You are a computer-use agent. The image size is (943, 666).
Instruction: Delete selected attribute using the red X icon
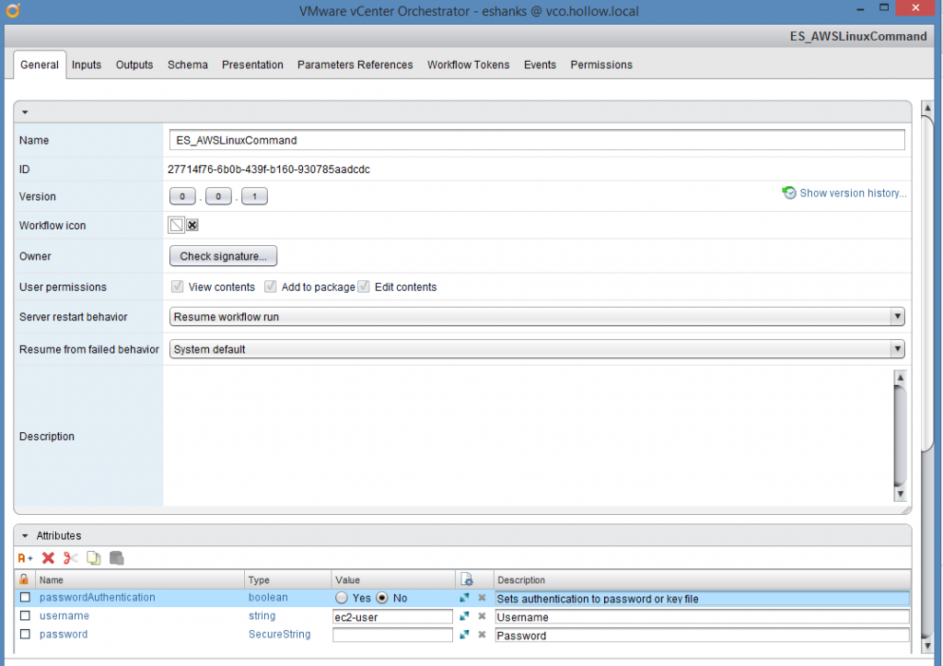(x=48, y=557)
